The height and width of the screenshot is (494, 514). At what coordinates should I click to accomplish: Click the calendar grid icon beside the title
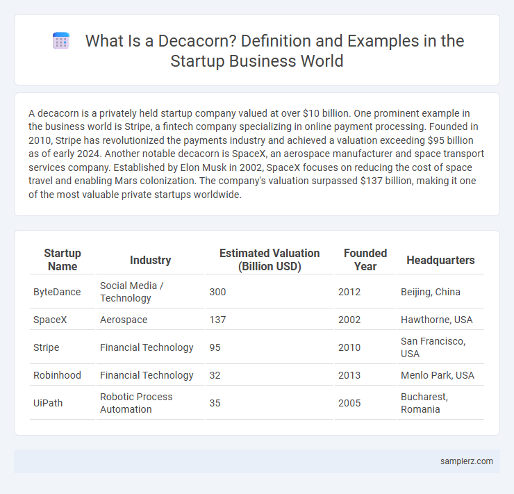(x=61, y=41)
